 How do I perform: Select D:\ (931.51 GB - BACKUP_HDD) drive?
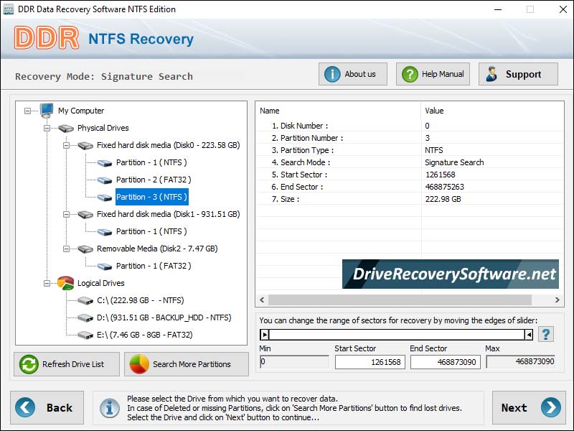(x=164, y=318)
